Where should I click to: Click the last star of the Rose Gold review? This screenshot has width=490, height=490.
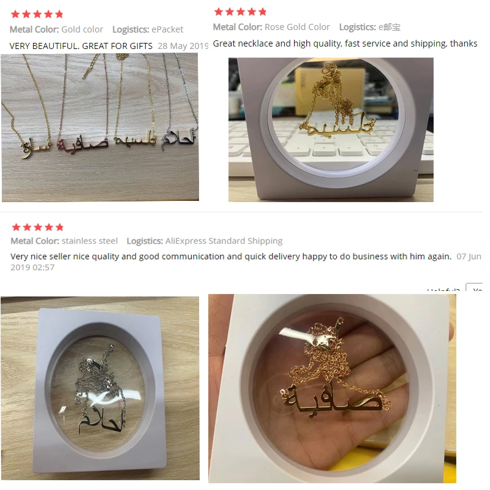[x=262, y=12]
